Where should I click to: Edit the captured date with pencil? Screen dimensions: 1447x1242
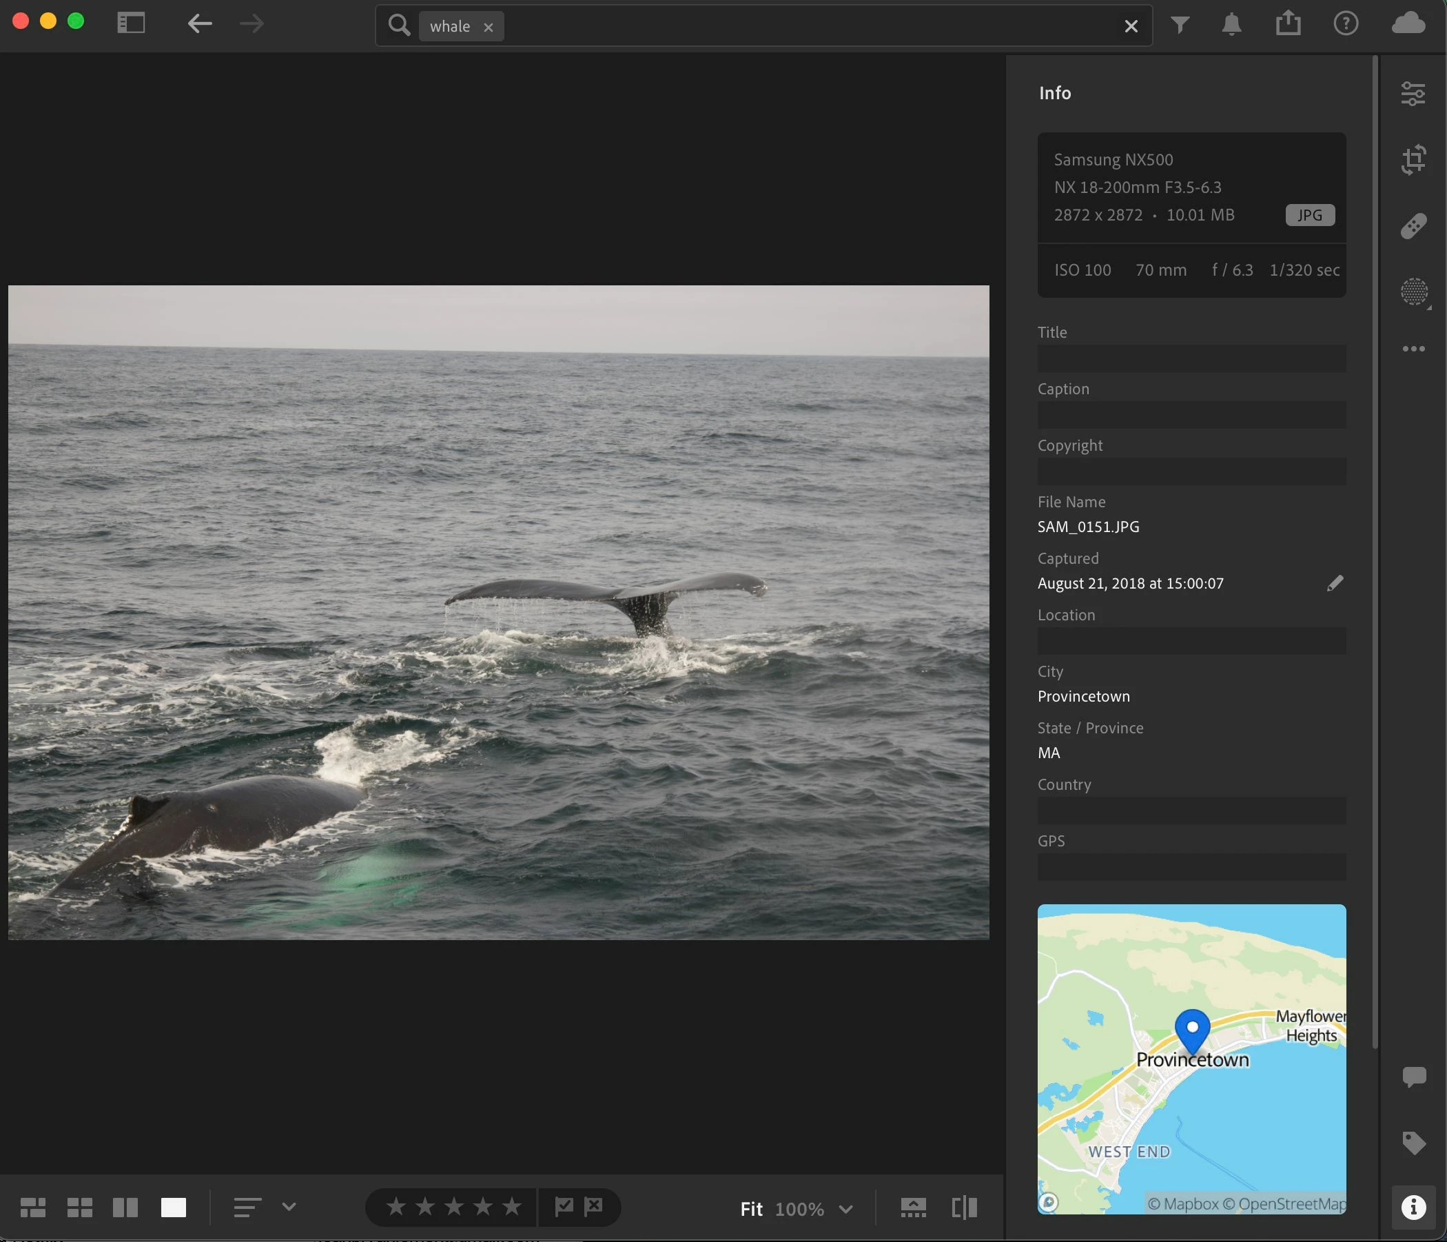[x=1335, y=583]
